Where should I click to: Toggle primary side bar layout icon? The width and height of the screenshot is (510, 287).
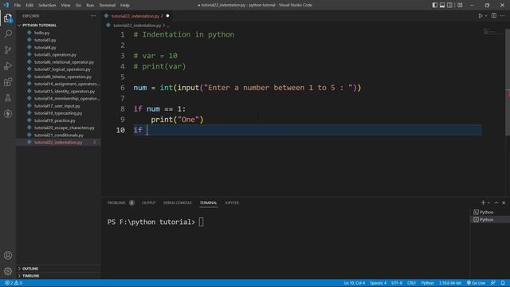pyautogui.click(x=434, y=6)
